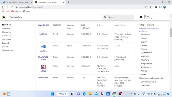Click the address bar URL

click(x=31, y=7)
